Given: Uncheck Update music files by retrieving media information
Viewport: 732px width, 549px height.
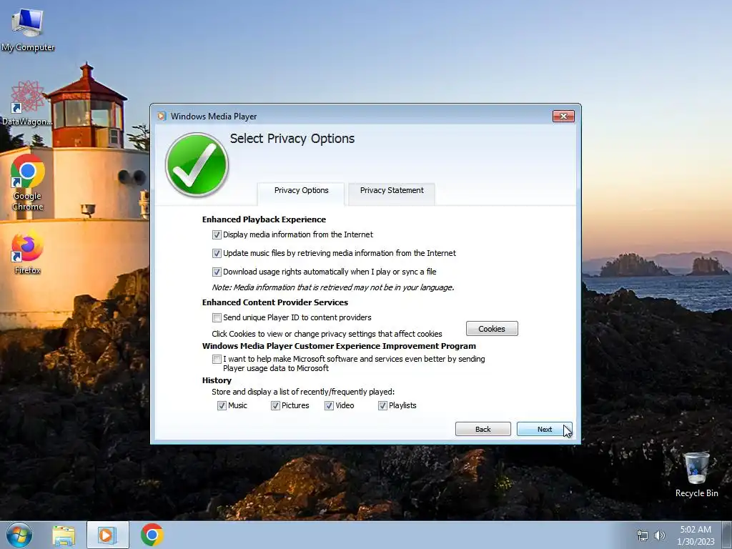Looking at the screenshot, I should [x=217, y=254].
